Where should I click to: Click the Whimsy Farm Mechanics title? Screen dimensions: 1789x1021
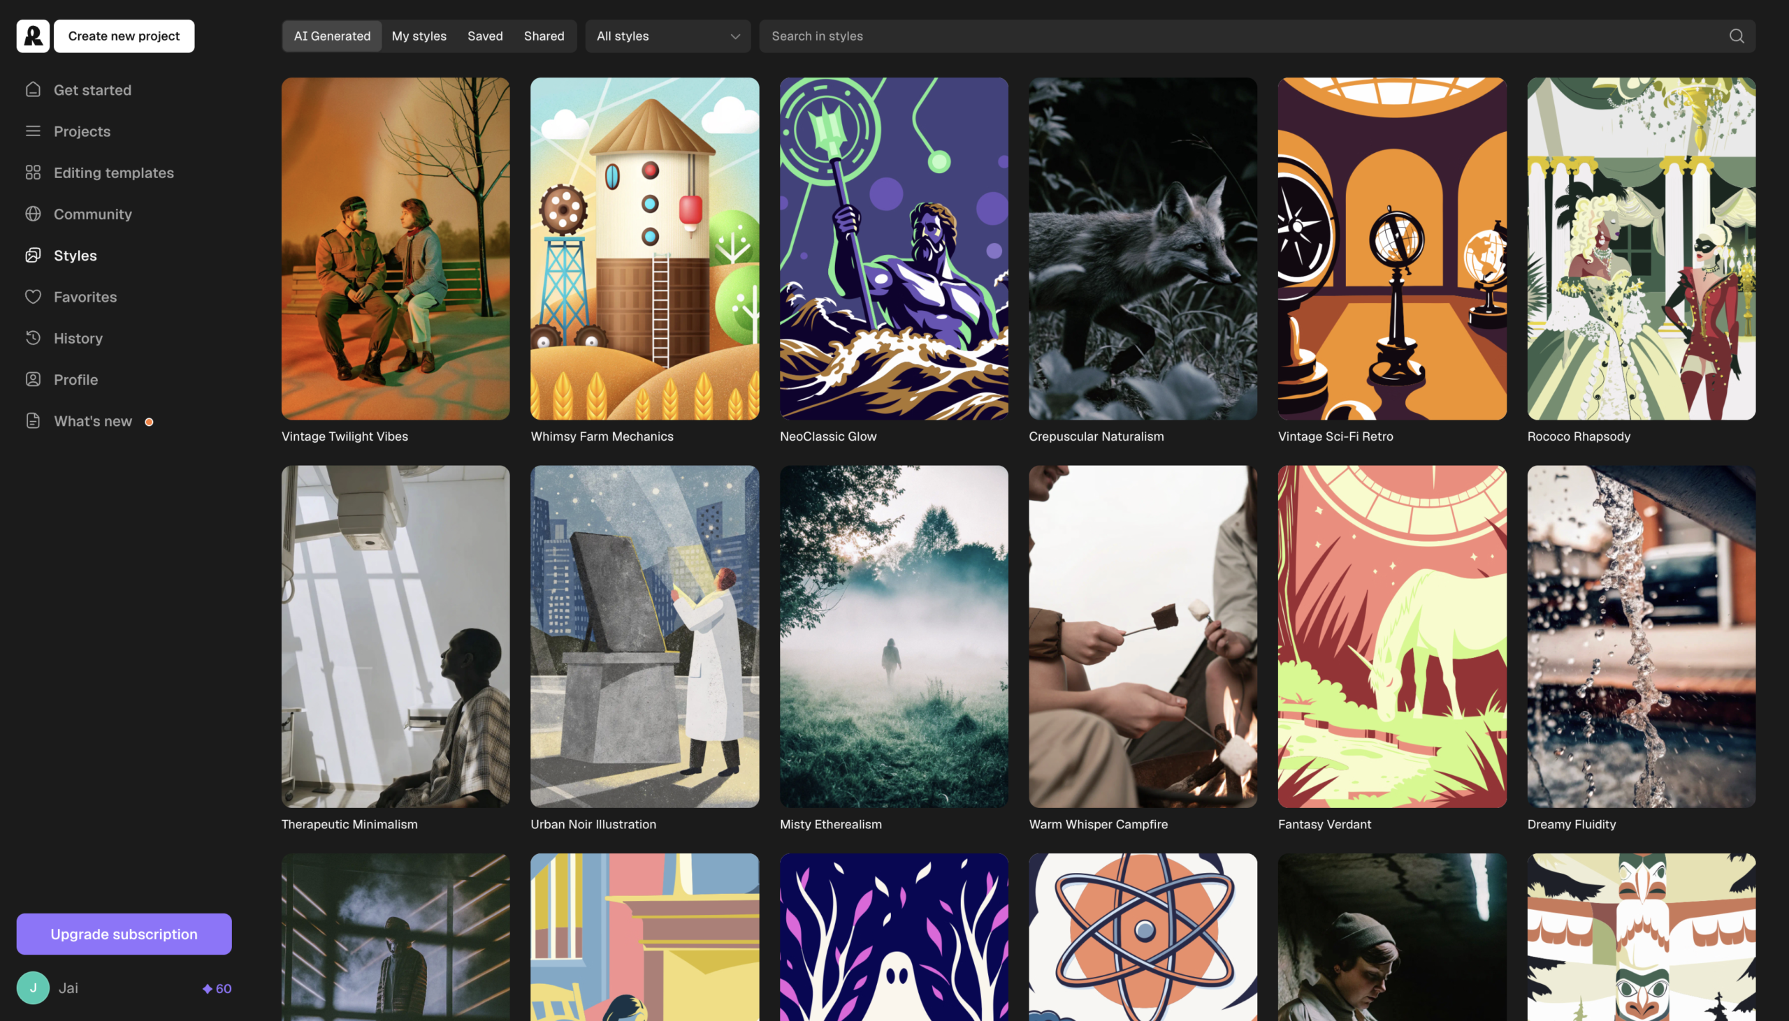[602, 436]
